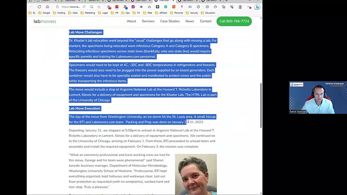
Task: View site information via the lock icon
Action: [57, 7]
